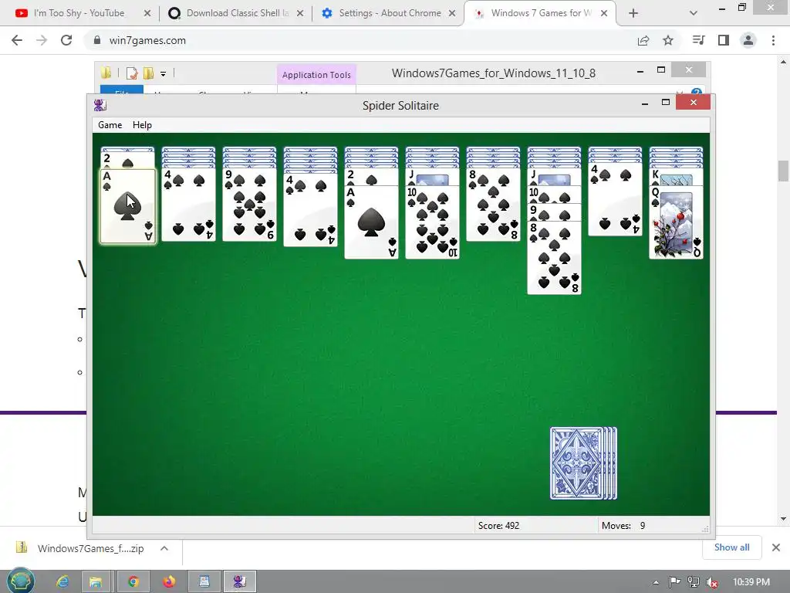This screenshot has height=593, width=790.
Task: Click the muted volume tray icon
Action: coord(712,582)
